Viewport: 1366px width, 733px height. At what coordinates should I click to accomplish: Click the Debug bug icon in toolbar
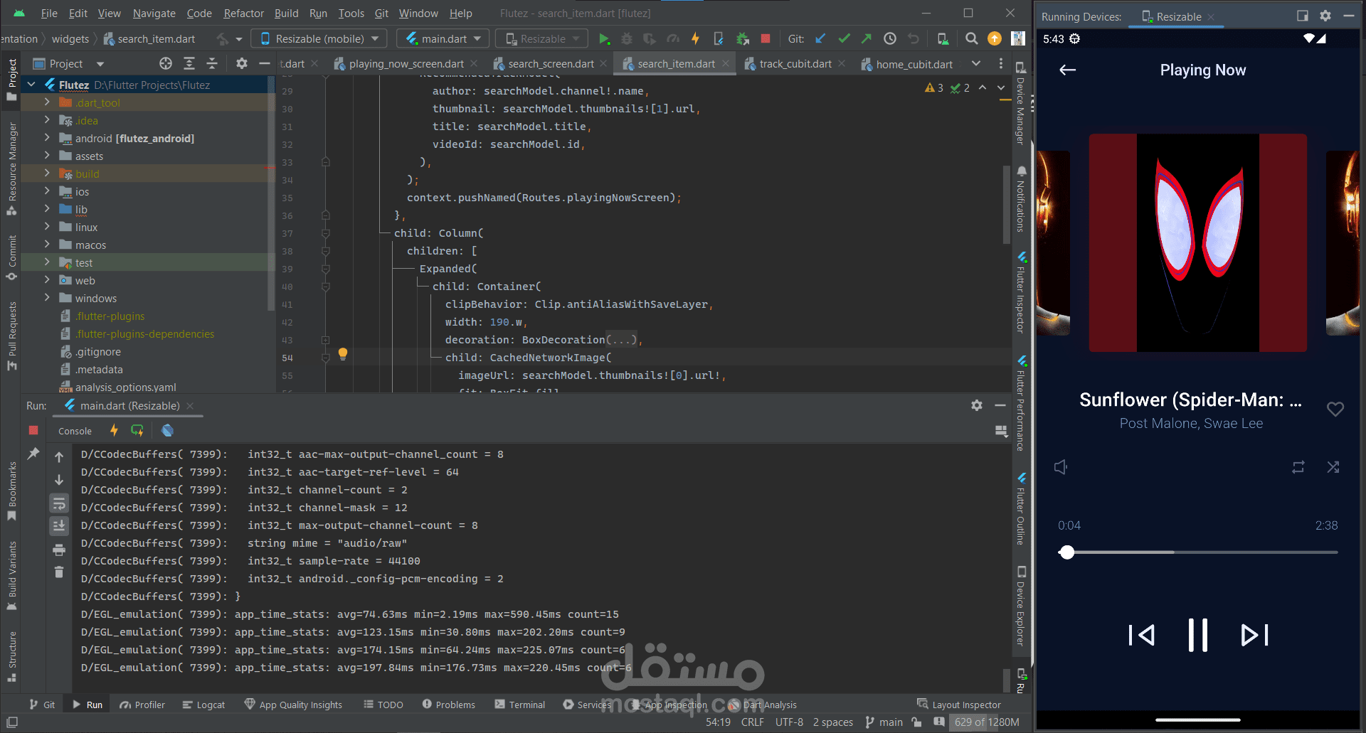point(627,39)
